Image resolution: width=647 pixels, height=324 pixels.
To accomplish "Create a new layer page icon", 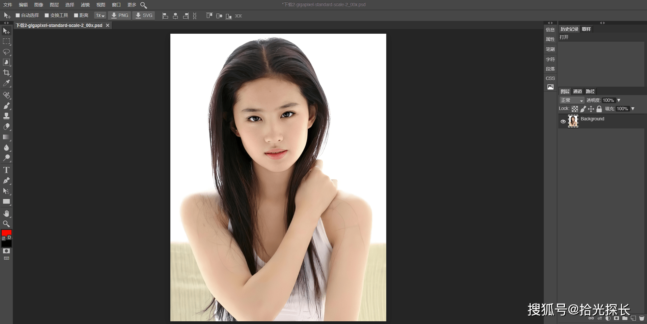I will coord(633,318).
